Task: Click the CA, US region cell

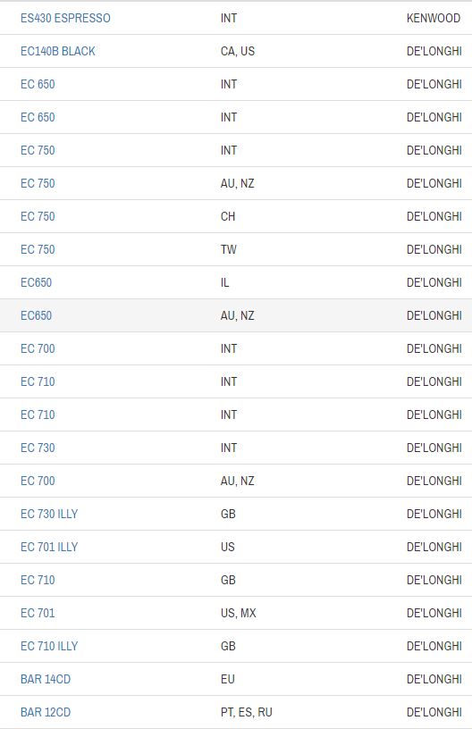Action: pos(238,51)
